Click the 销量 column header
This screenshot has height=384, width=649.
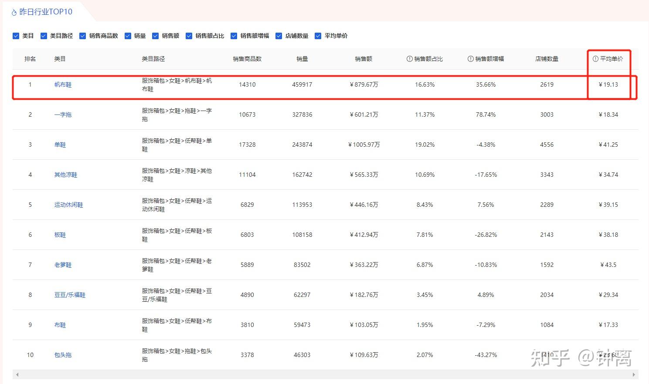[302, 59]
